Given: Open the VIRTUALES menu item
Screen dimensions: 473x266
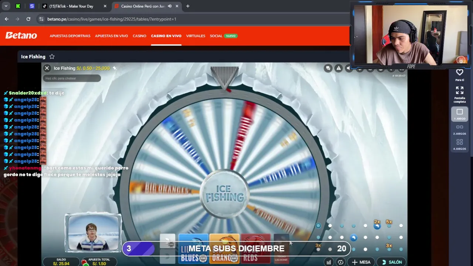Looking at the screenshot, I should point(195,36).
